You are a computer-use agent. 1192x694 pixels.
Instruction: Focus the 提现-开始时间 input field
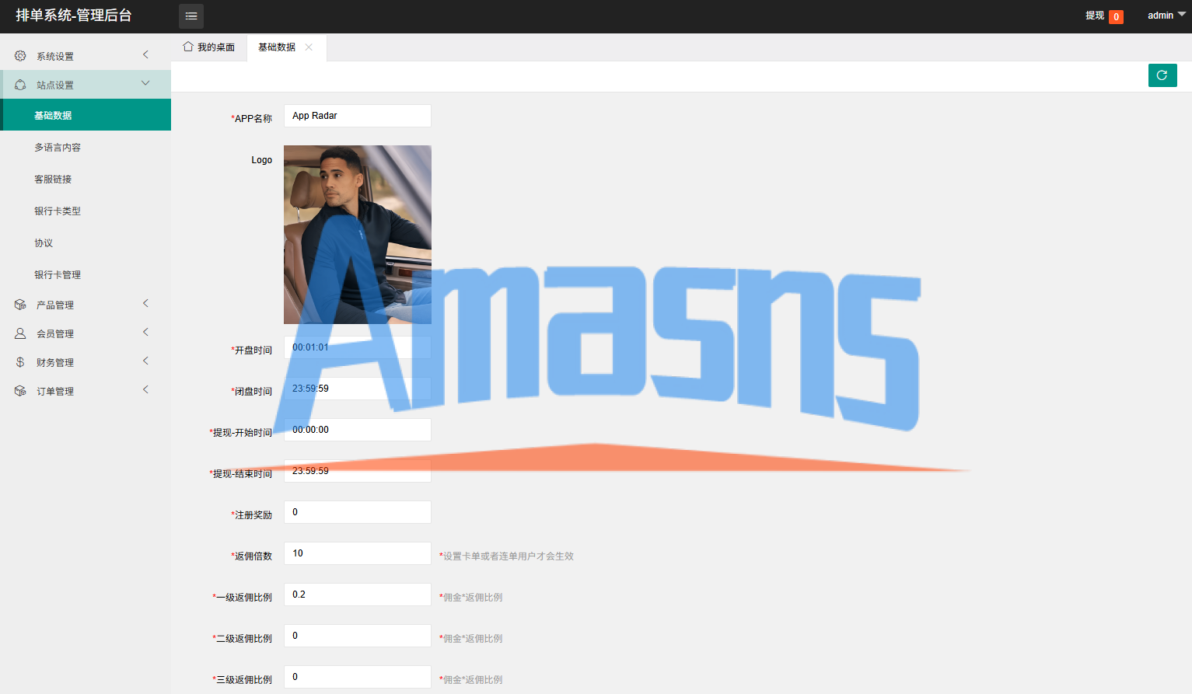coord(358,430)
